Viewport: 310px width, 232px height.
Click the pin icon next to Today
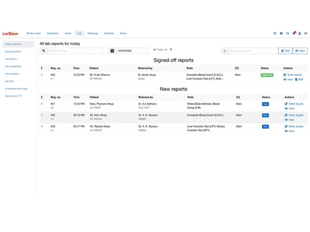click(170, 49)
